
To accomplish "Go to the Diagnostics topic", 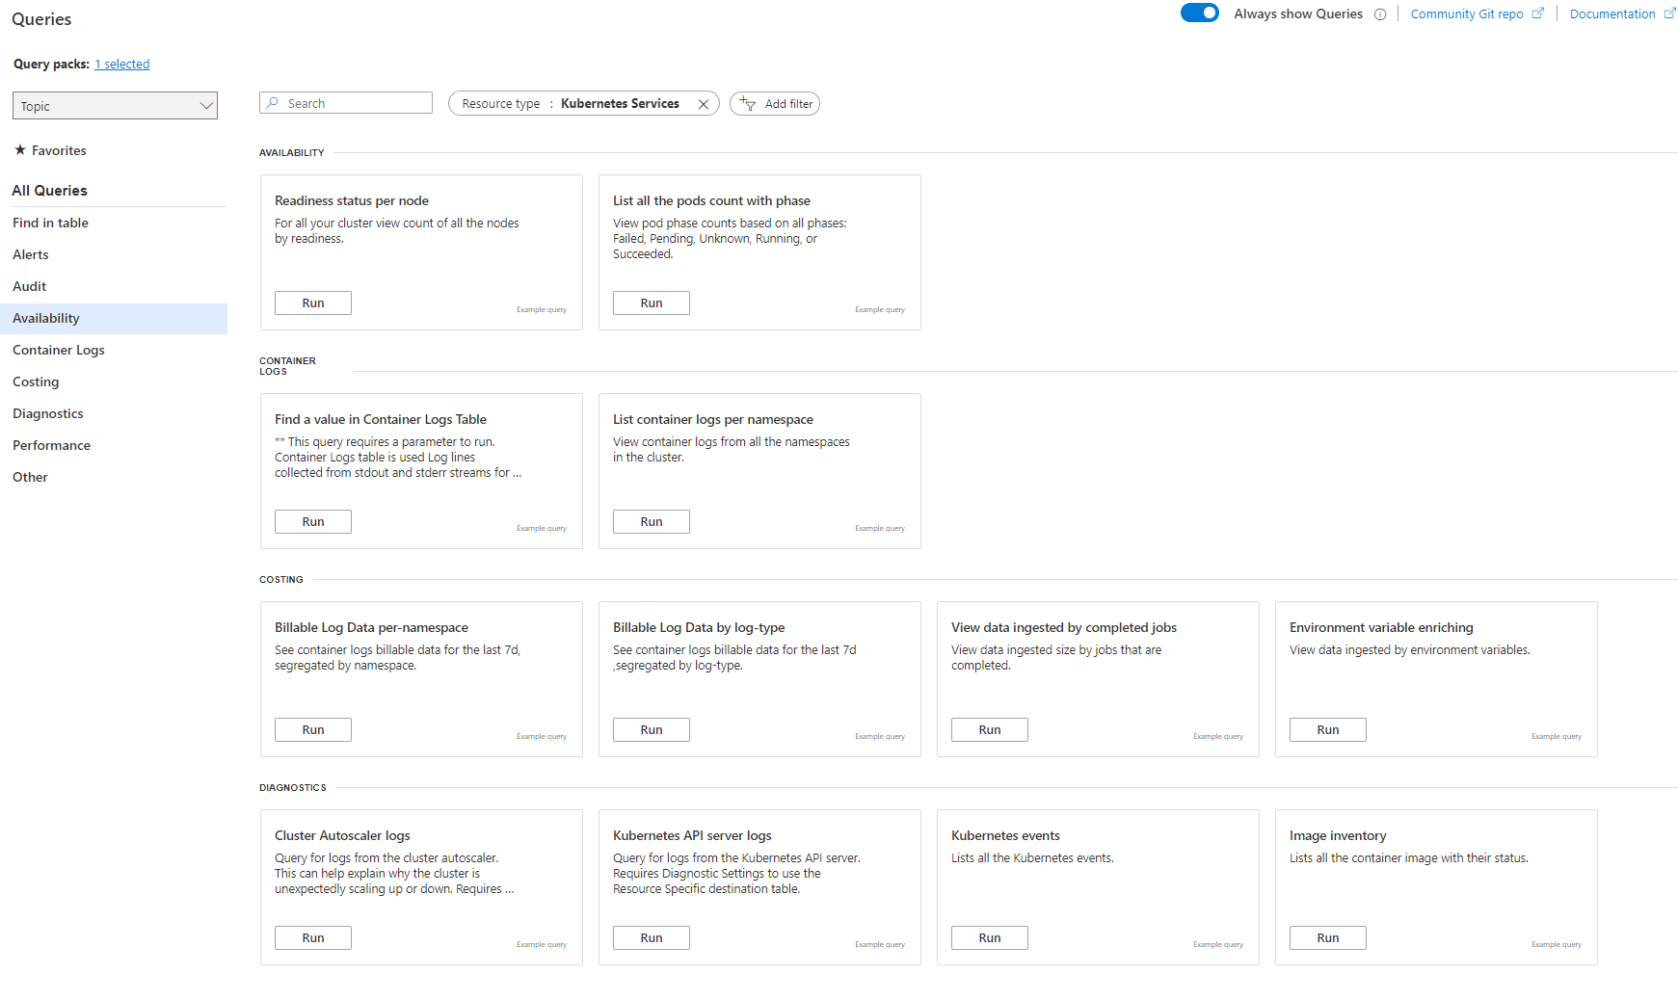I will click(48, 414).
